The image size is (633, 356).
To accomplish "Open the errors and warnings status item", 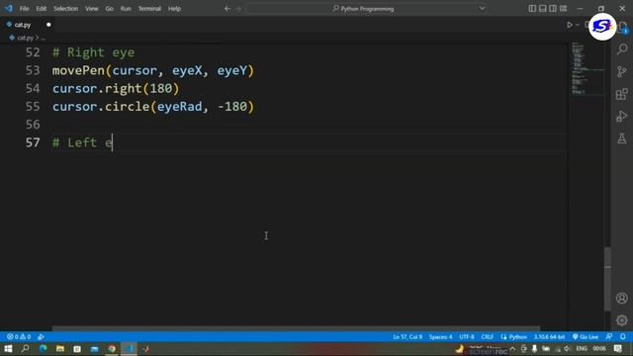I will coord(19,336).
